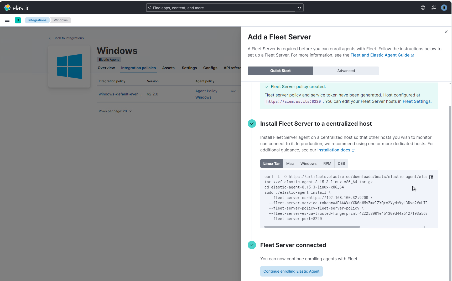Switch to the Configs tab
452x281 pixels.
coord(210,68)
